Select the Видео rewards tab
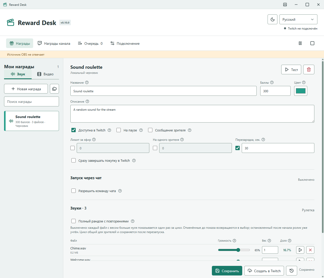The image size is (324, 278). [x=45, y=74]
